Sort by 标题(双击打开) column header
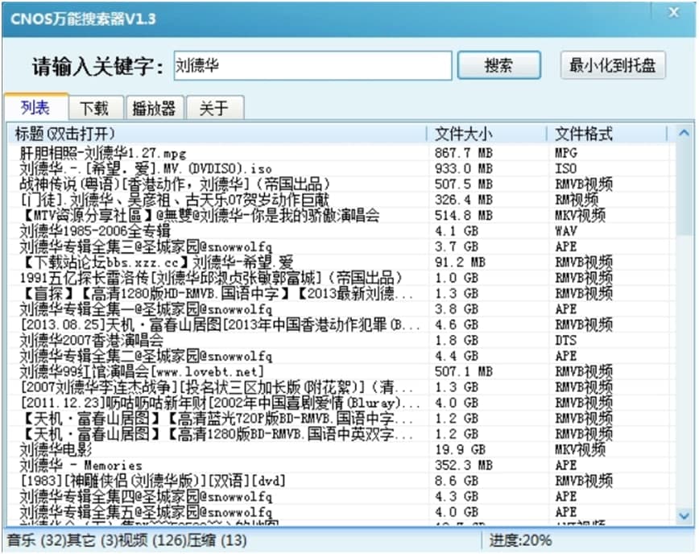This screenshot has height=554, width=699. pyautogui.click(x=217, y=134)
